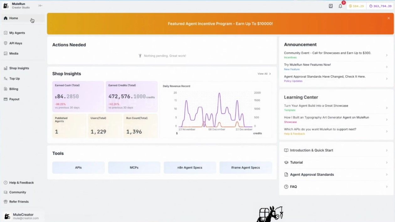This screenshot has width=395, height=222.
Task: Open Introduction & Quick Start
Action: click(x=336, y=150)
